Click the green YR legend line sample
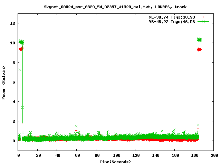This screenshot has height=165, width=221. click(x=203, y=21)
